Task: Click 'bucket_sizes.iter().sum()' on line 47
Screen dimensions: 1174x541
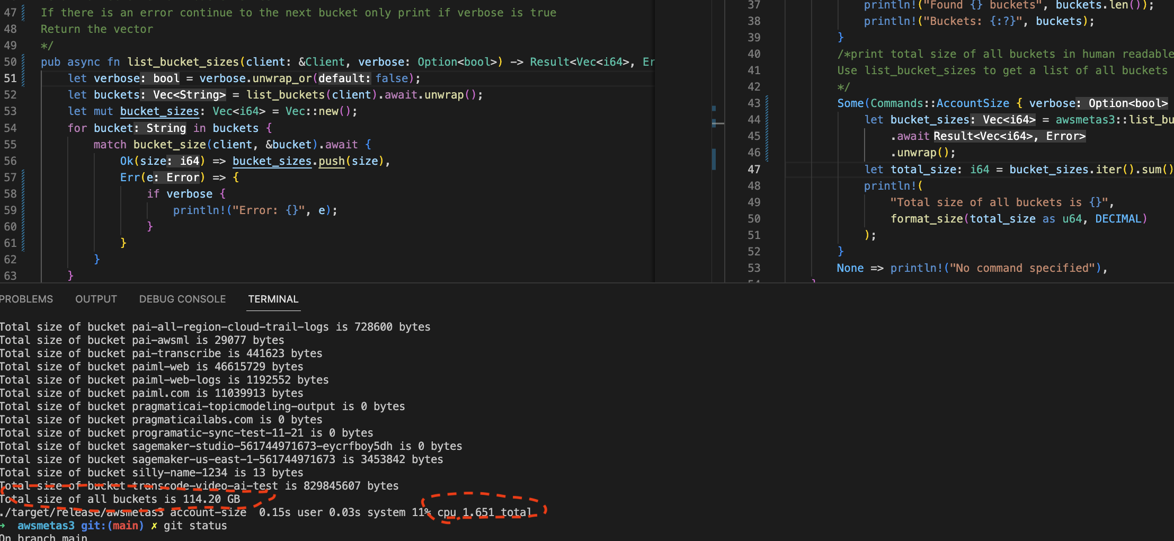Action: (x=1091, y=169)
